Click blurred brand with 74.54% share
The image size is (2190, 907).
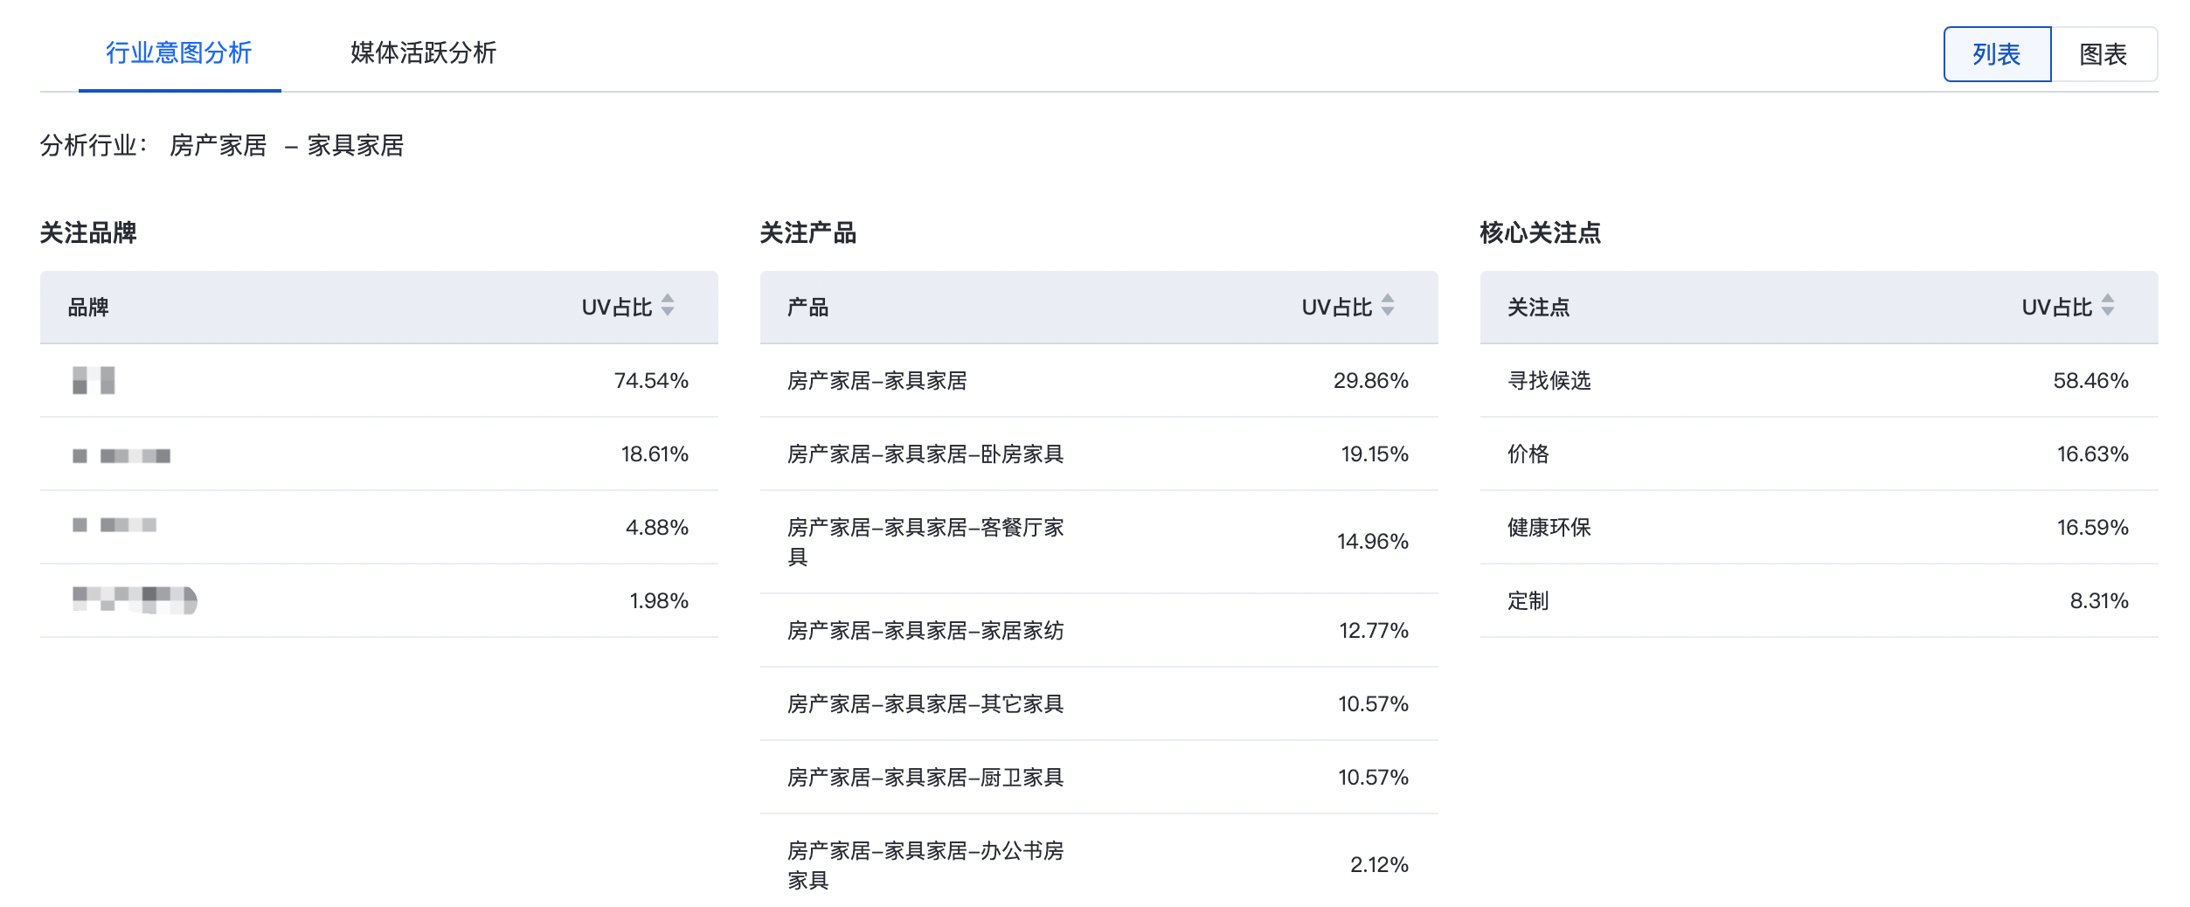94,381
